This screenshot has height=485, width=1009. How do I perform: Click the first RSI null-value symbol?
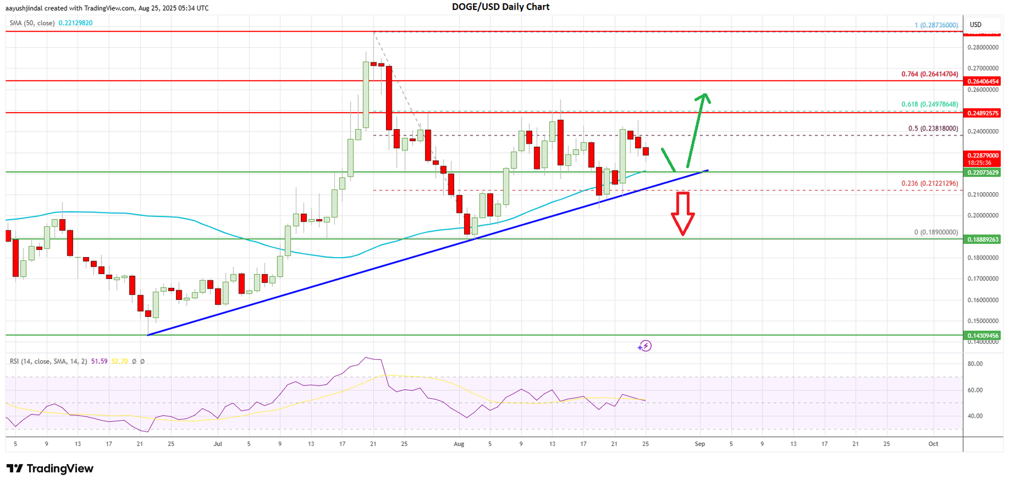tap(134, 362)
